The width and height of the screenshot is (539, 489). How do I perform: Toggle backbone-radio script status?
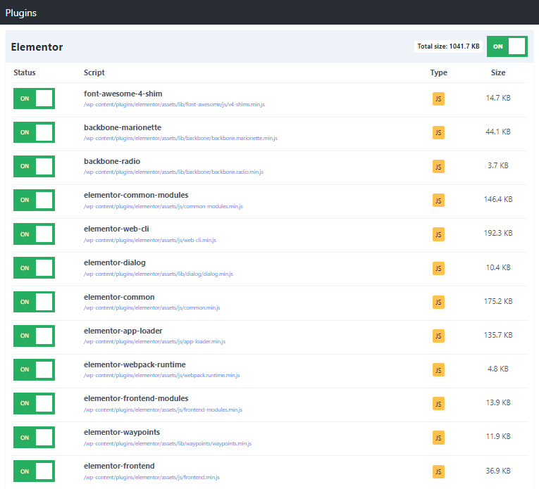click(34, 166)
